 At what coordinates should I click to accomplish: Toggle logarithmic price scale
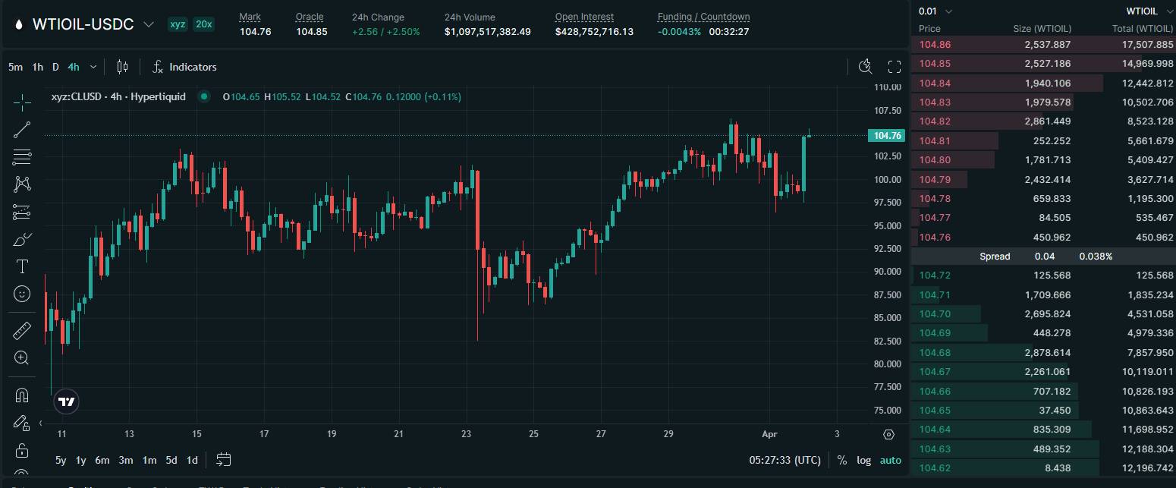[x=863, y=460]
